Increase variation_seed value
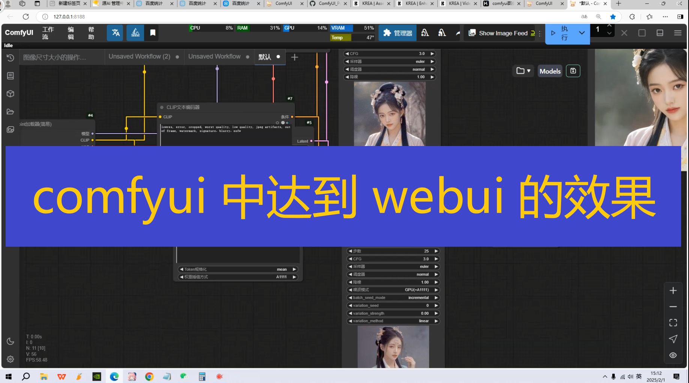This screenshot has height=383, width=689. click(x=436, y=306)
